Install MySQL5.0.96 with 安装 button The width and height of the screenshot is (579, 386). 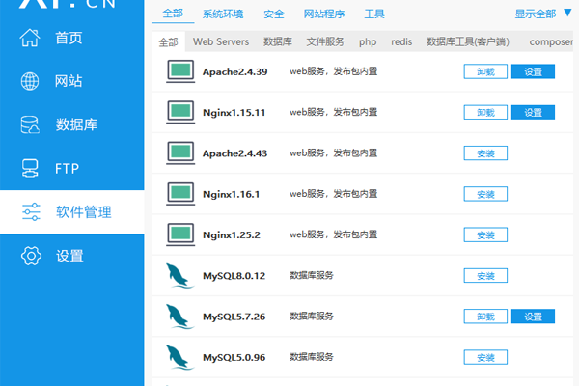pos(485,358)
